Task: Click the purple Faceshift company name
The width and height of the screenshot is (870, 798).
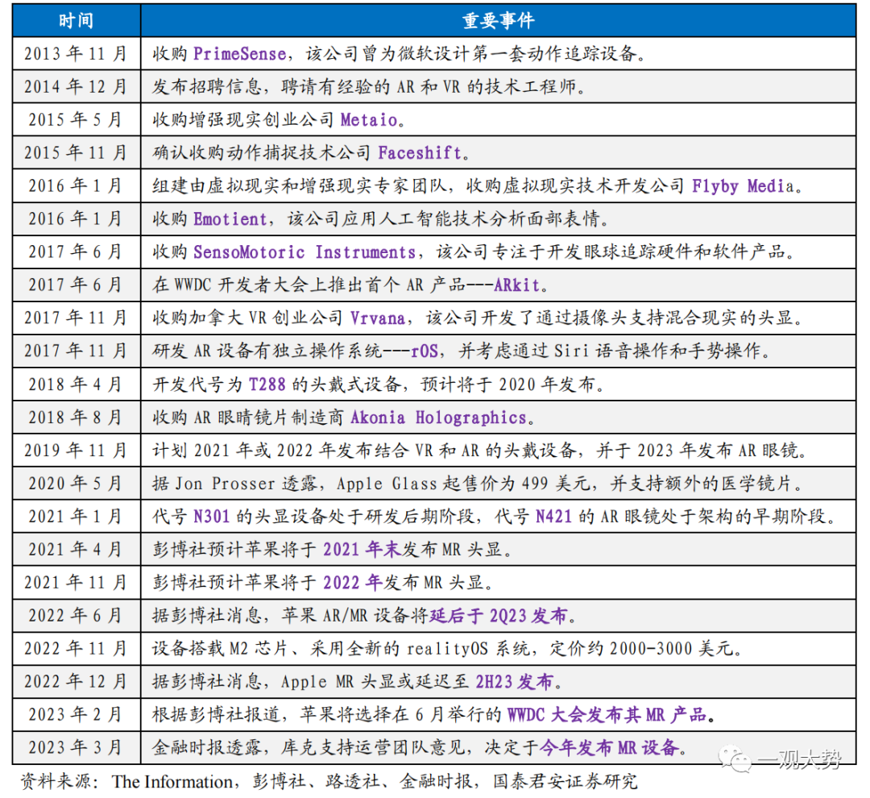Action: pyautogui.click(x=420, y=152)
